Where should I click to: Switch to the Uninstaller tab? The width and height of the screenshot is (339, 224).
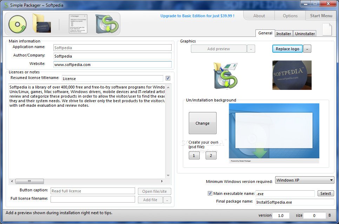pyautogui.click(x=305, y=34)
